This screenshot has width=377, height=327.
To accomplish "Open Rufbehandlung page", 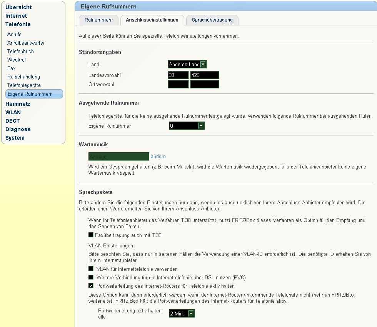I will [x=23, y=77].
